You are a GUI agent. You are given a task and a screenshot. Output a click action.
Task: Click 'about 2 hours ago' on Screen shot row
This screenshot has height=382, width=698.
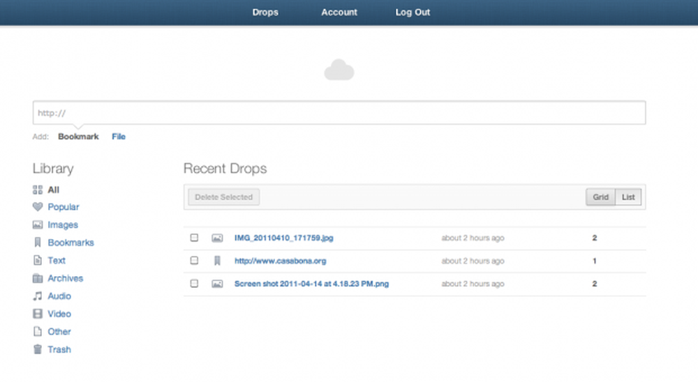pos(473,284)
